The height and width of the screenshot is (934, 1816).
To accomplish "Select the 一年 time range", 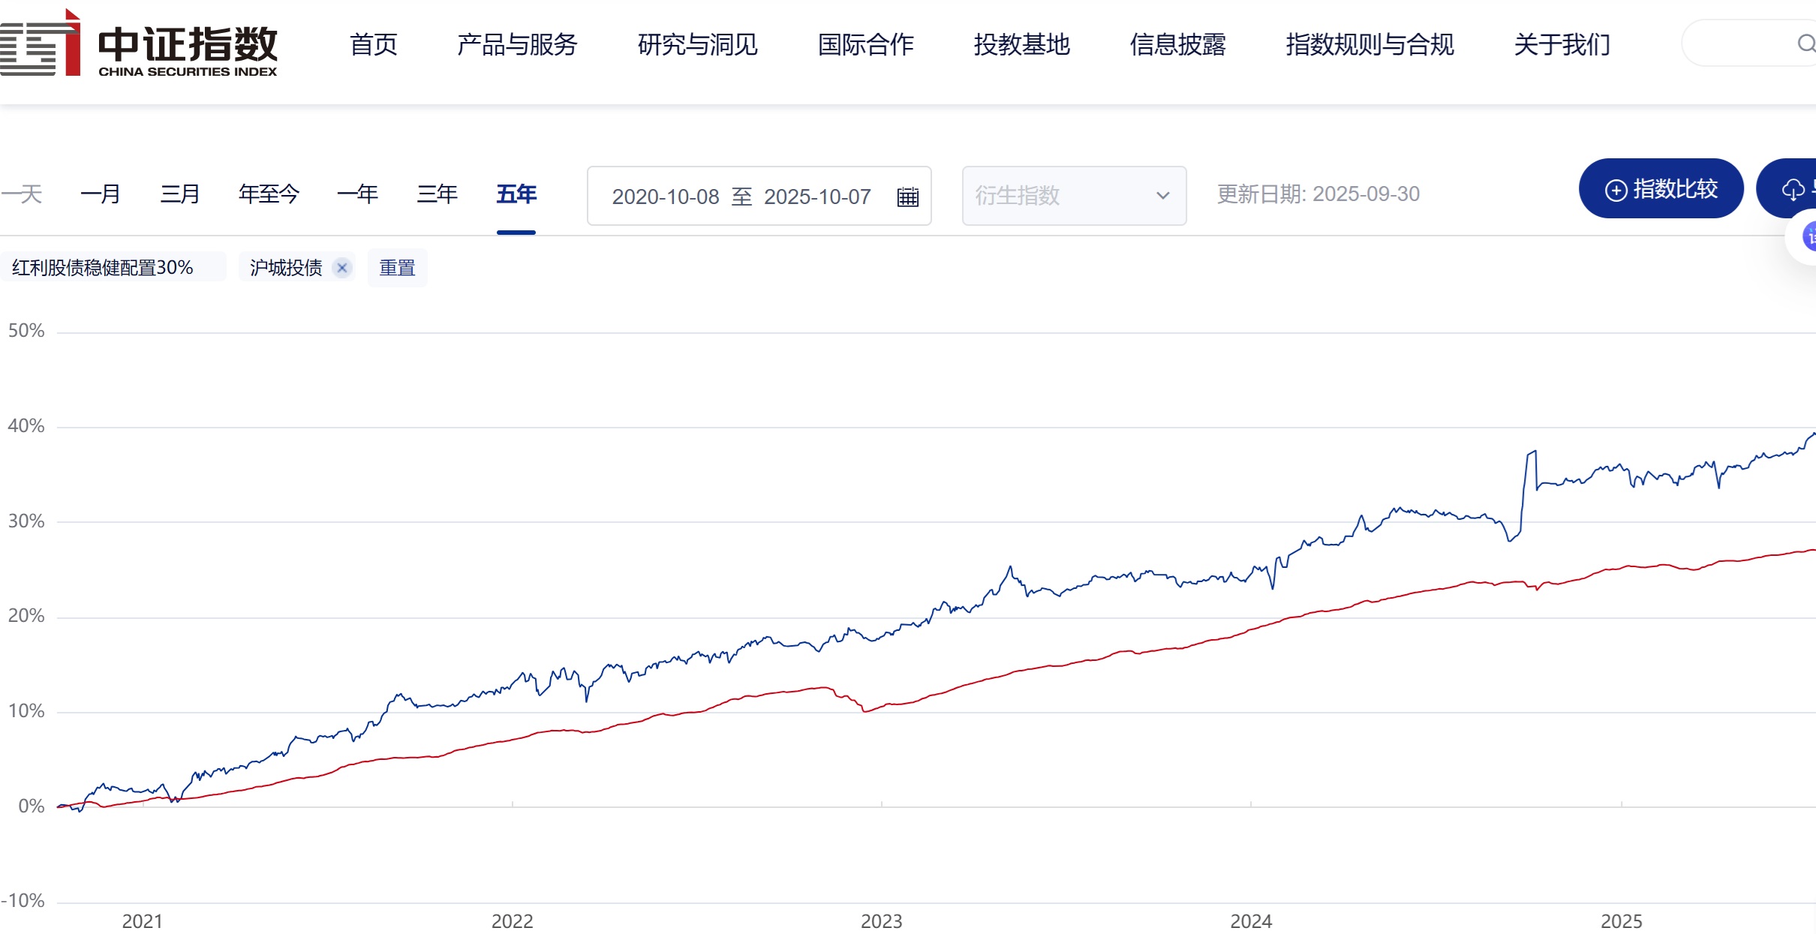I will 357,194.
